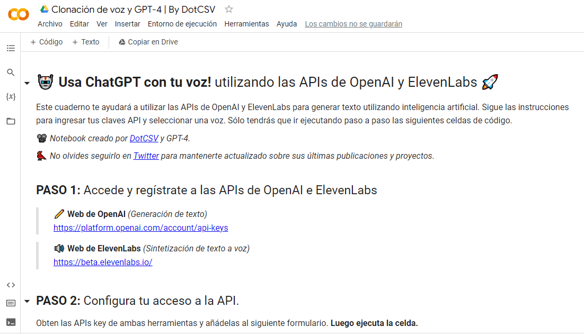
Task: Click 'Web de OpenAI' label text
Action: pyautogui.click(x=96, y=214)
